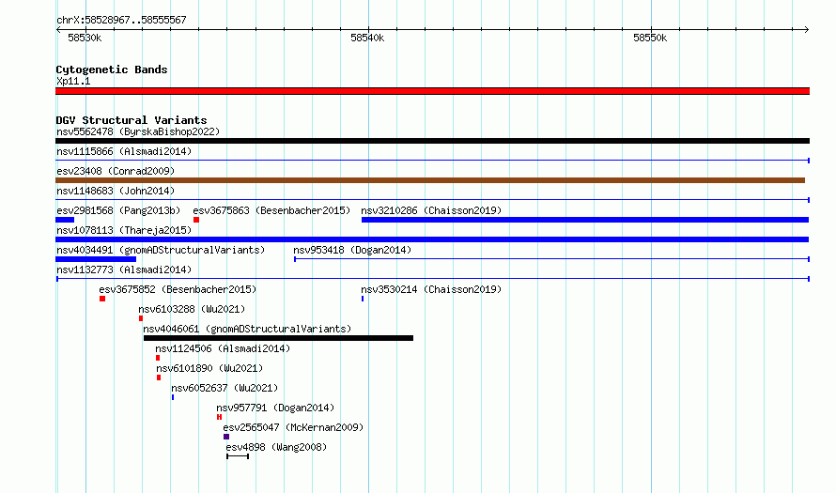Select the black esv4898 bracket glyph

pyautogui.click(x=238, y=456)
